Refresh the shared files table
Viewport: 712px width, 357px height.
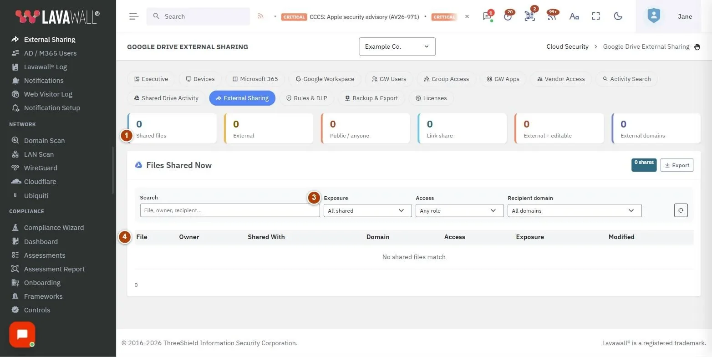click(681, 210)
